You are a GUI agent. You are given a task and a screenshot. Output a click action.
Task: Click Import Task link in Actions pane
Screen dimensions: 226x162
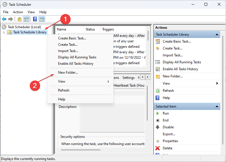pos(173,55)
